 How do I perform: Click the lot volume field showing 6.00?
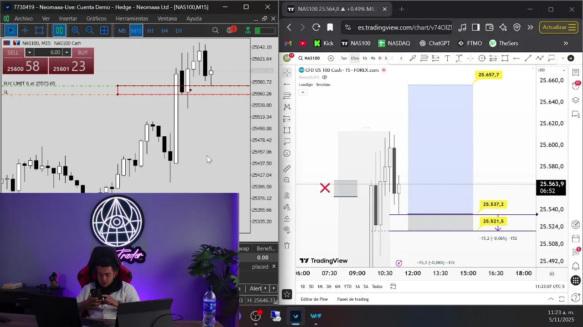48,53
